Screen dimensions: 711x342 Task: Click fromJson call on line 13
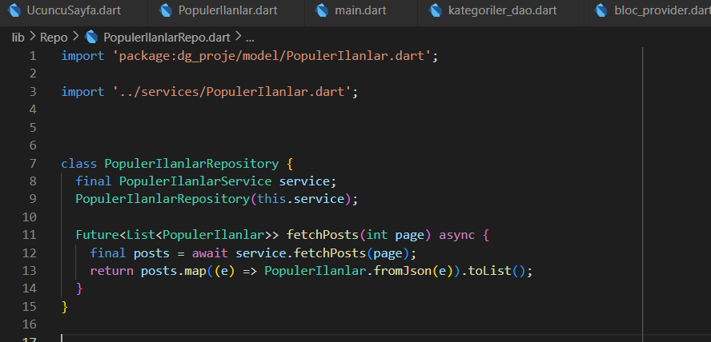pos(402,271)
